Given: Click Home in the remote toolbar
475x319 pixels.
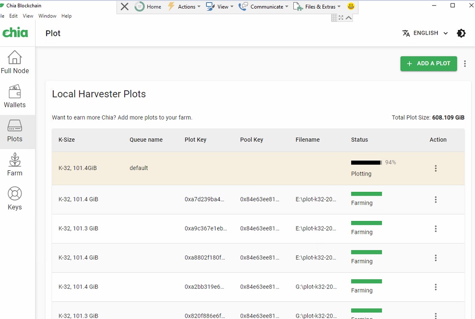Looking at the screenshot, I should 148,7.
